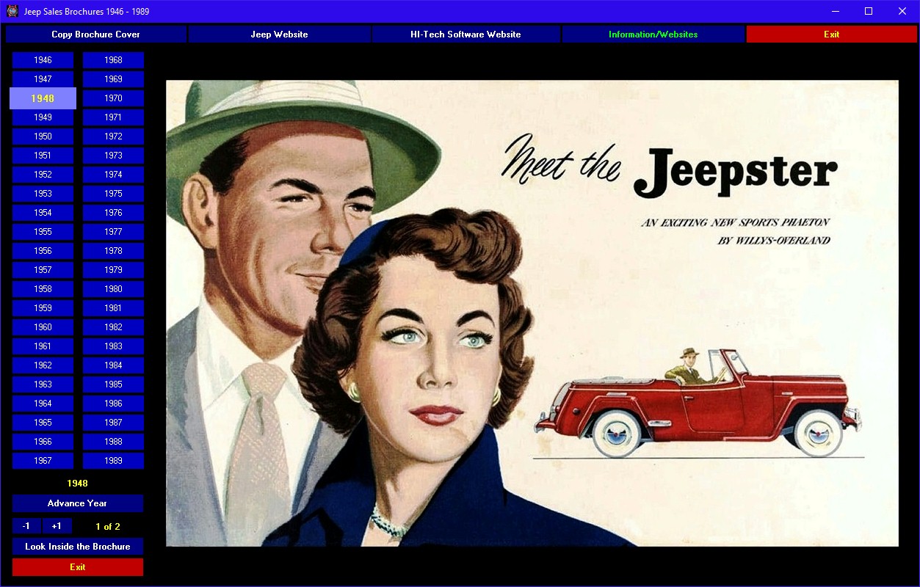Click the '1 of 2' page indicator
Screen dimensions: 920x587
click(x=108, y=527)
